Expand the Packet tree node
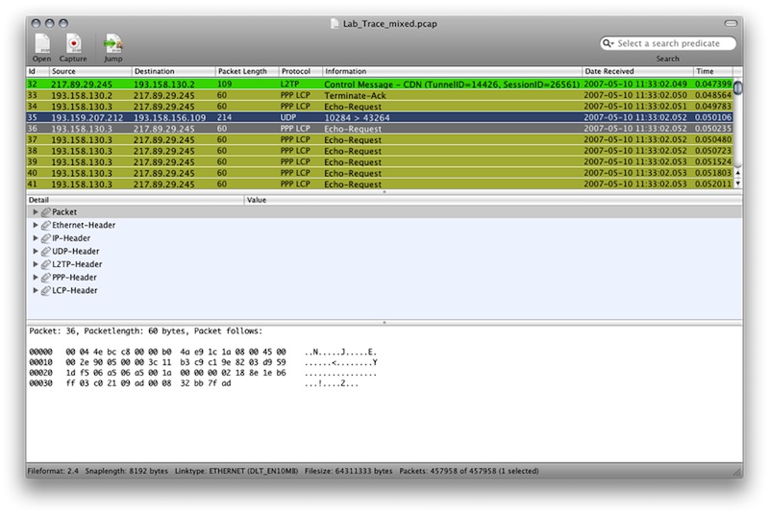The width and height of the screenshot is (769, 514). click(x=37, y=212)
